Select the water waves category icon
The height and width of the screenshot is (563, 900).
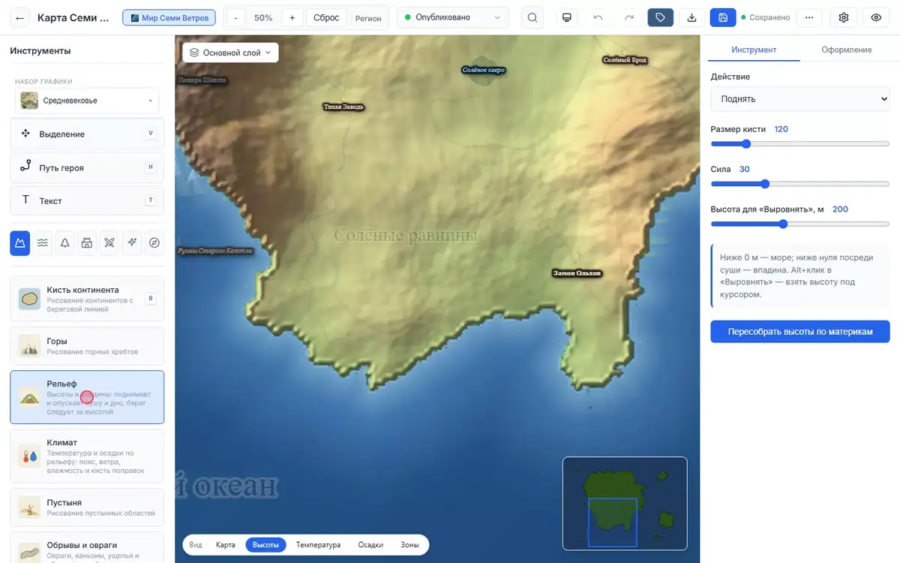click(43, 242)
